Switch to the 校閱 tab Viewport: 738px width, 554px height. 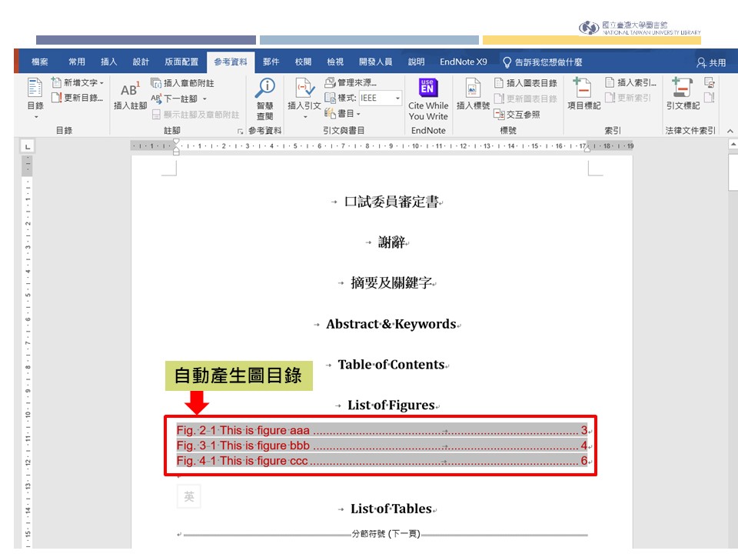tap(303, 62)
